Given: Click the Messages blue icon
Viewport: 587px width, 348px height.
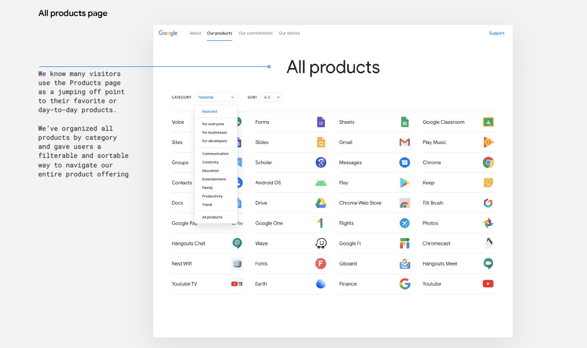Looking at the screenshot, I should 404,163.
